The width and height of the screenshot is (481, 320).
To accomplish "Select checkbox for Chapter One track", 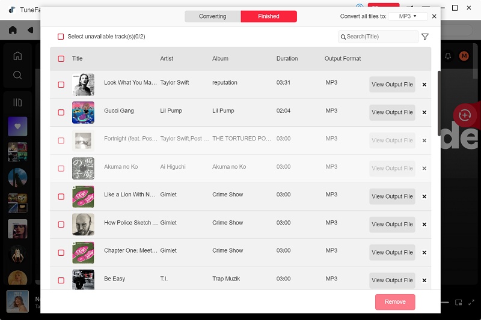I will click(61, 253).
